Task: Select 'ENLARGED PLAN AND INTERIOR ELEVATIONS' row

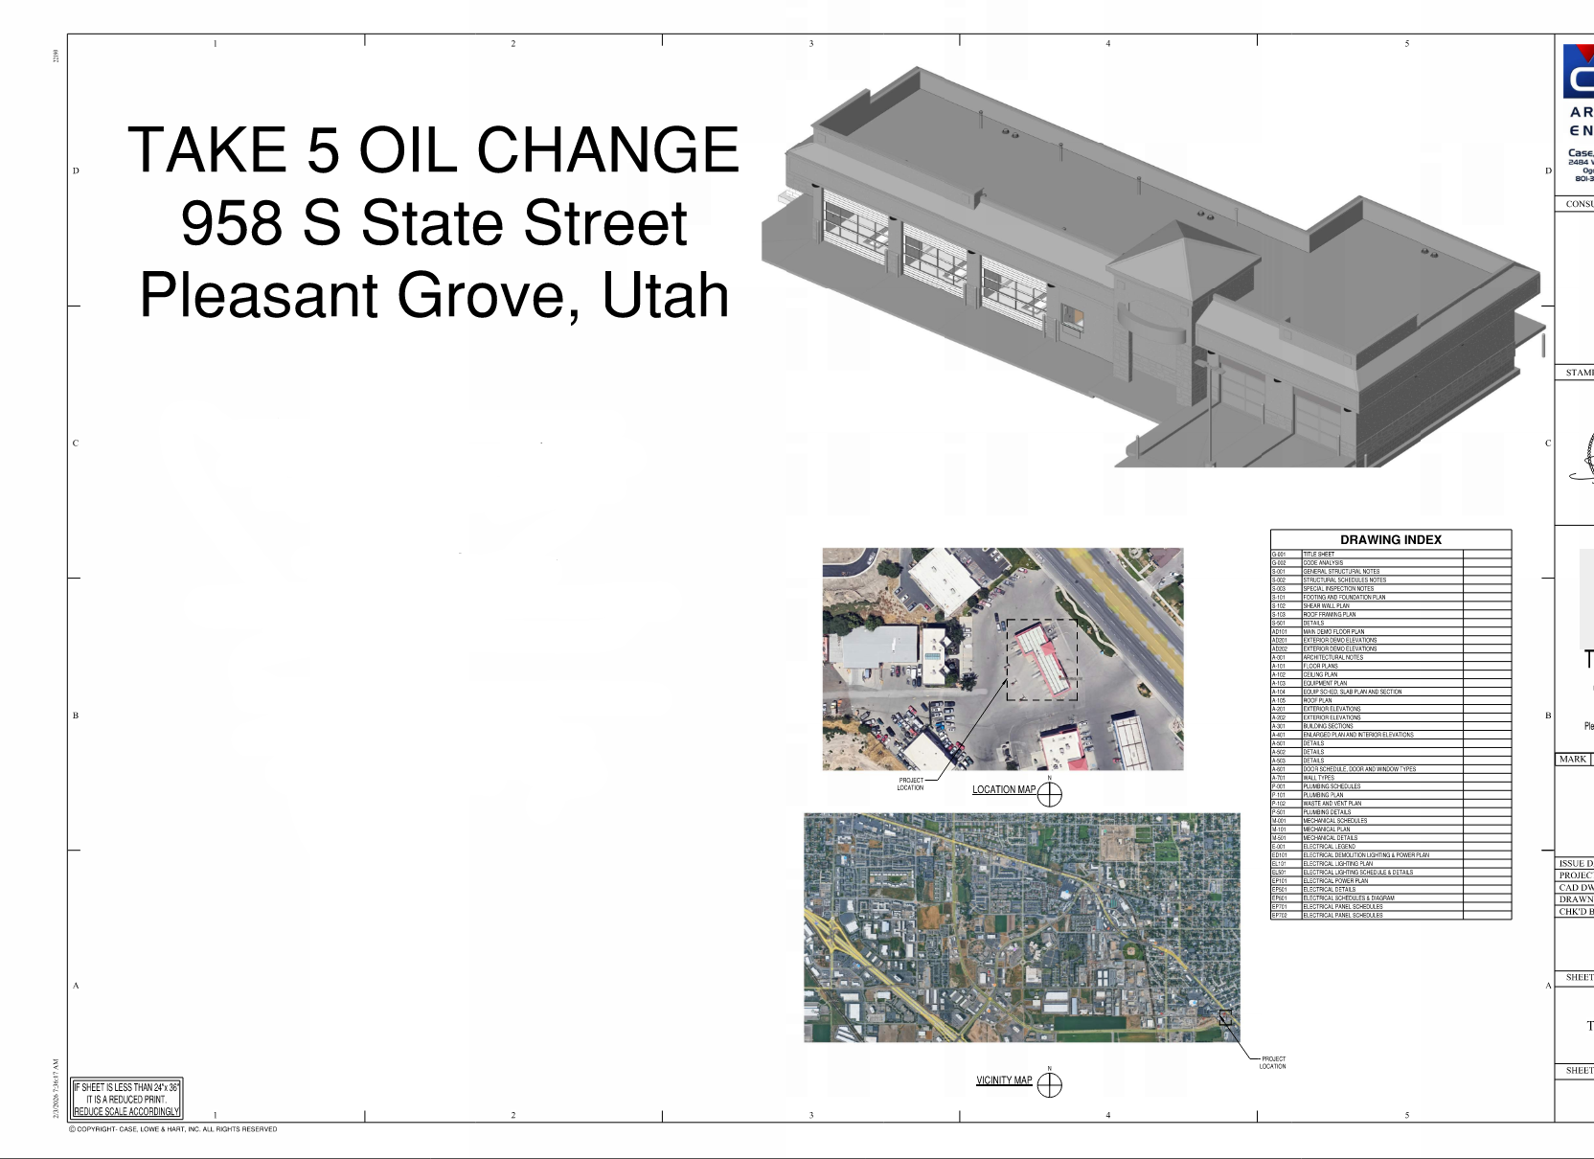Action: 1391,736
